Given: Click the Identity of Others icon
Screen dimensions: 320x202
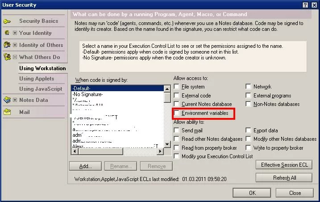Looking at the screenshot, I should 7,45.
